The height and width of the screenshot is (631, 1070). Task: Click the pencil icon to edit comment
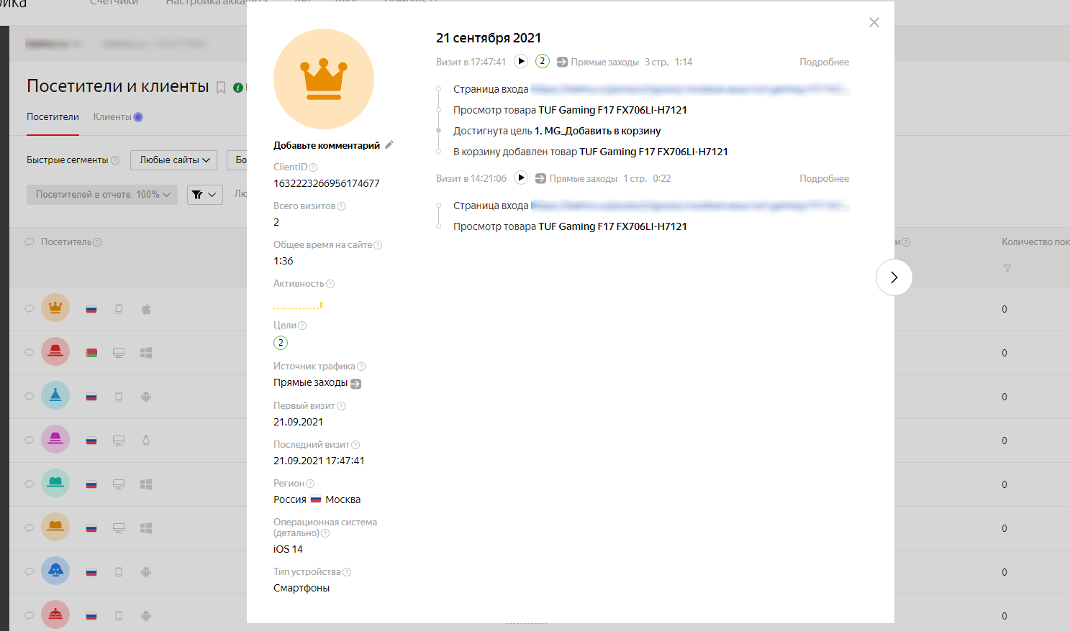389,145
